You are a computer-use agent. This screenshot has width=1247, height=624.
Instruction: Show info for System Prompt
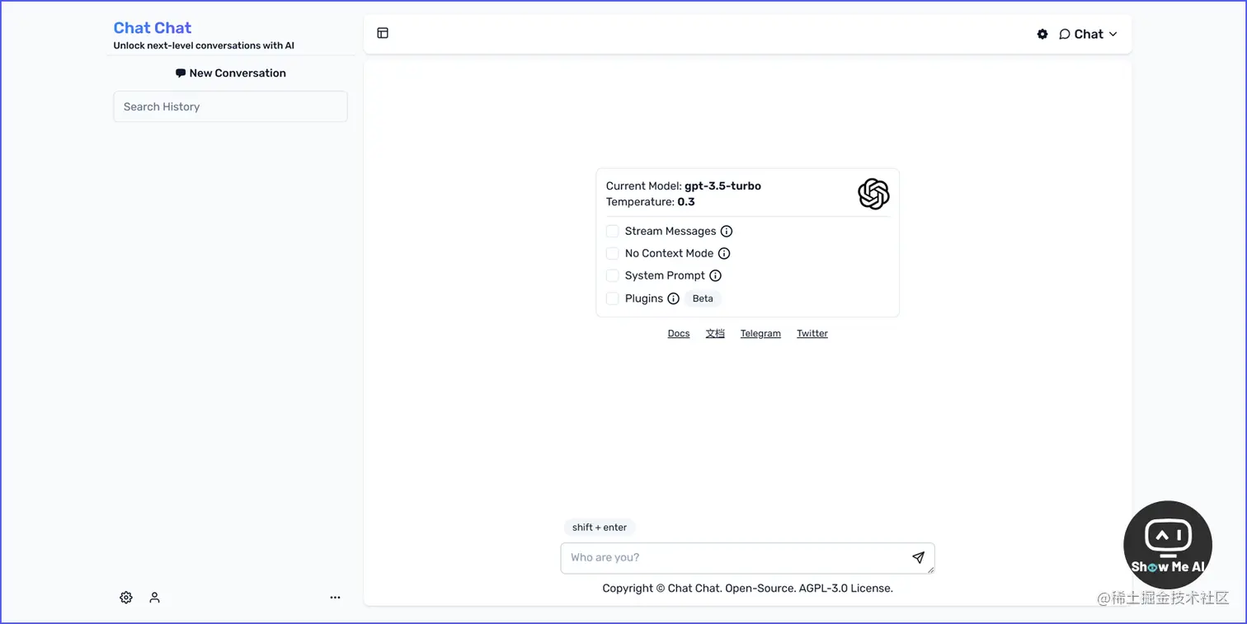pyautogui.click(x=716, y=276)
